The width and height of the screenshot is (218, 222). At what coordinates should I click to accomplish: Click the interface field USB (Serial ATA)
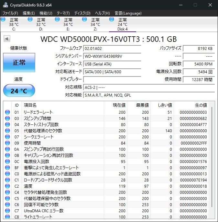(112, 64)
